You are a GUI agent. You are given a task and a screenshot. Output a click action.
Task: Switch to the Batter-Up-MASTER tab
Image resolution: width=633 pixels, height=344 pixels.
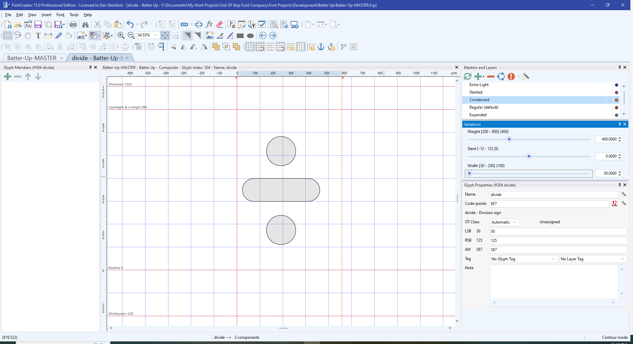pyautogui.click(x=32, y=58)
